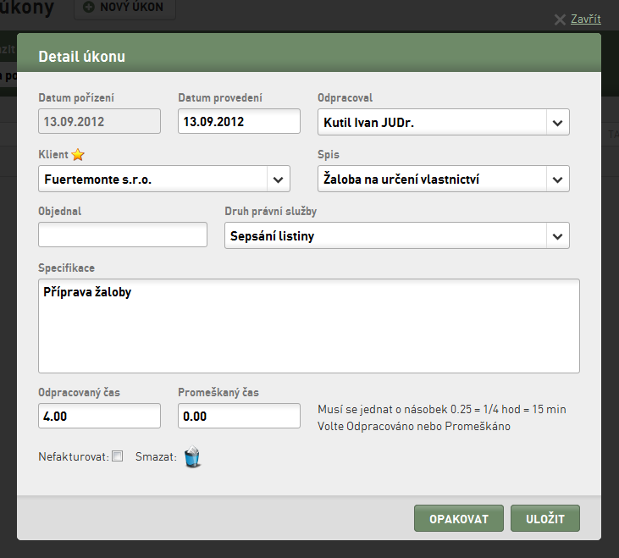Click the Datum provedení date field
The height and width of the screenshot is (558, 619).
pos(239,121)
